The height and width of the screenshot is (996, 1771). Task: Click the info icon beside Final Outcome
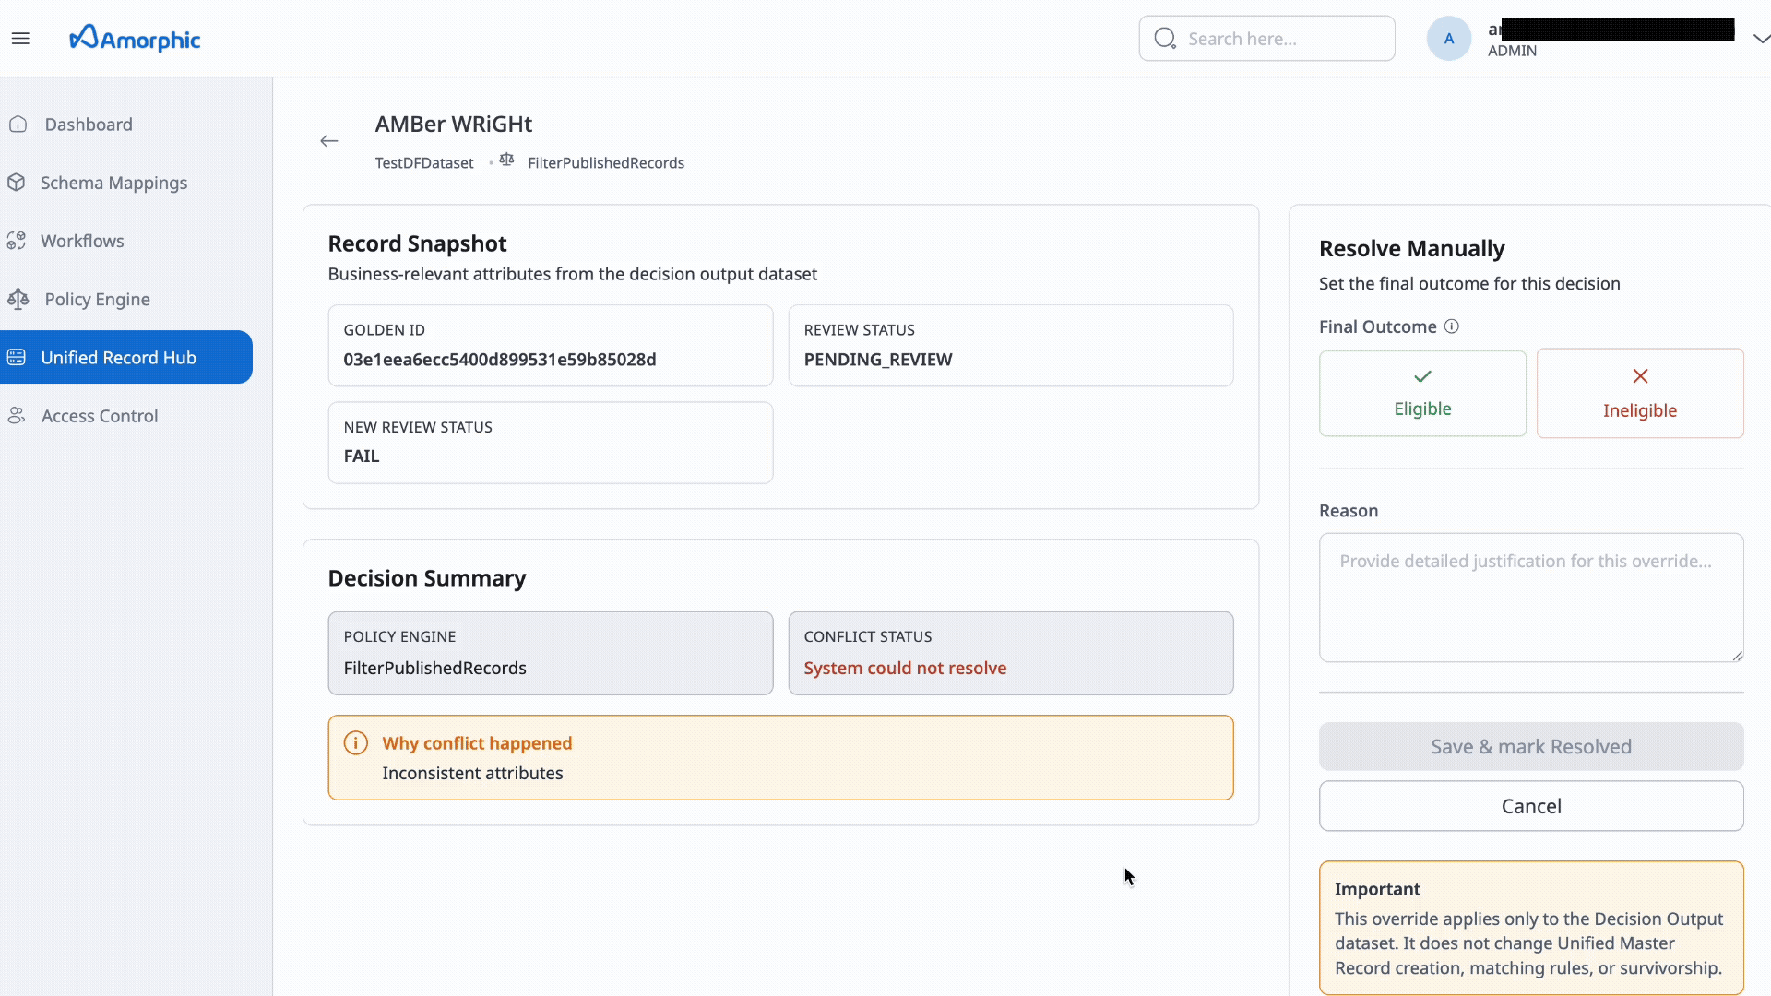(1452, 326)
